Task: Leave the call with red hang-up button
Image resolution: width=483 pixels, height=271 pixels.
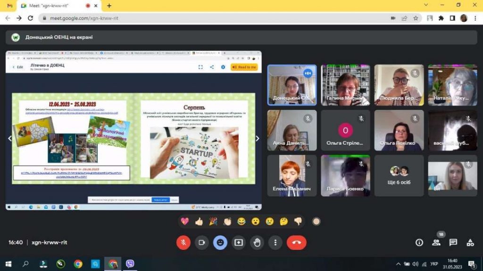Action: point(296,243)
